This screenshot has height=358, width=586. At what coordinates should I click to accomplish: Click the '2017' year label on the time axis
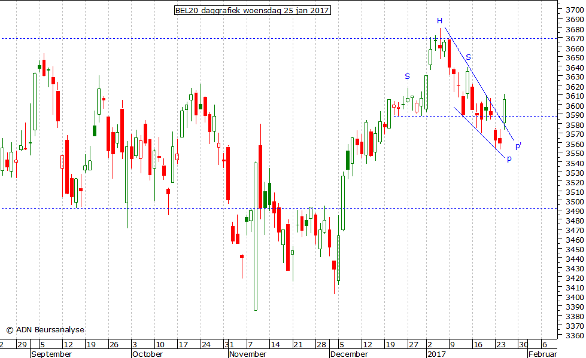[x=436, y=354]
